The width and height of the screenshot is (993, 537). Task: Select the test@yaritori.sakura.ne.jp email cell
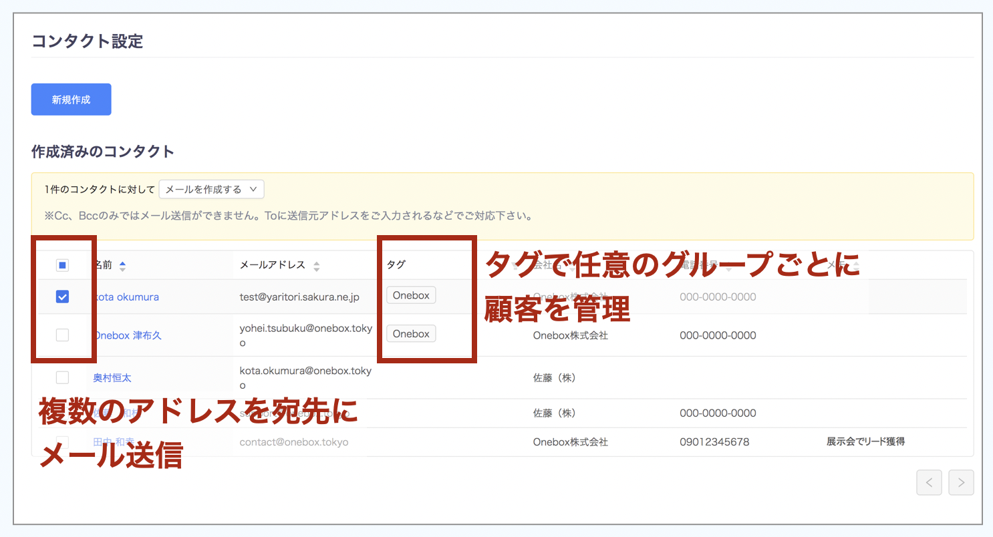(x=299, y=297)
